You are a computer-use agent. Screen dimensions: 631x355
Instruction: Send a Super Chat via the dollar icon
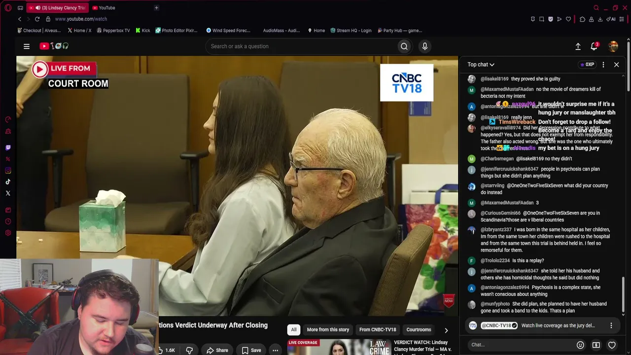click(x=596, y=345)
